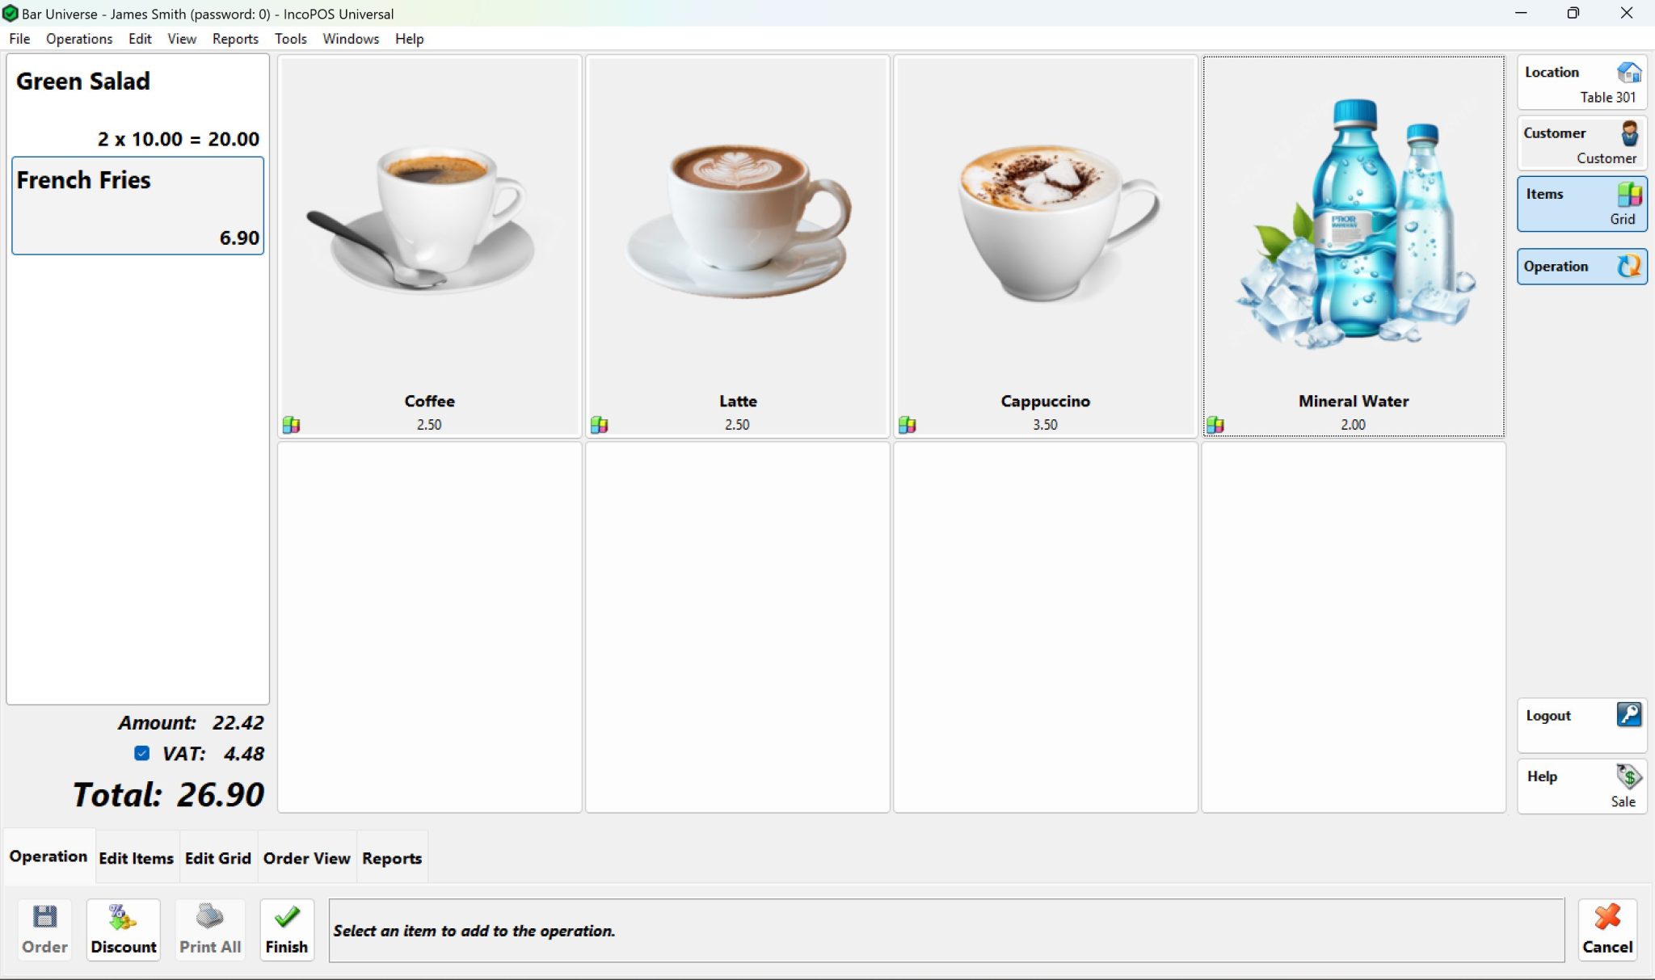Click the Customer person icon
Screen dimensions: 1655x980
(1629, 133)
